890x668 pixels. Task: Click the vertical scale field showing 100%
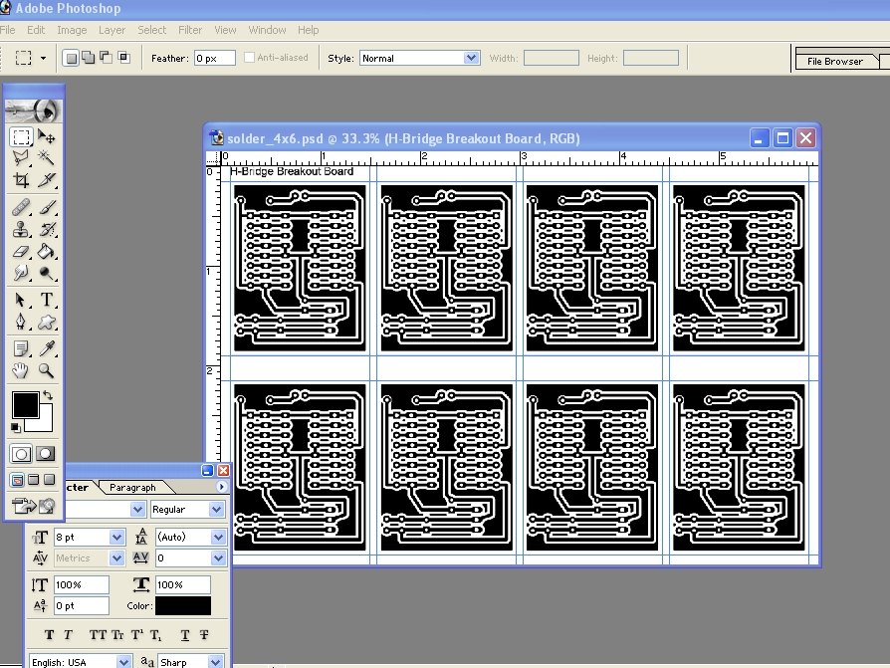(x=82, y=584)
